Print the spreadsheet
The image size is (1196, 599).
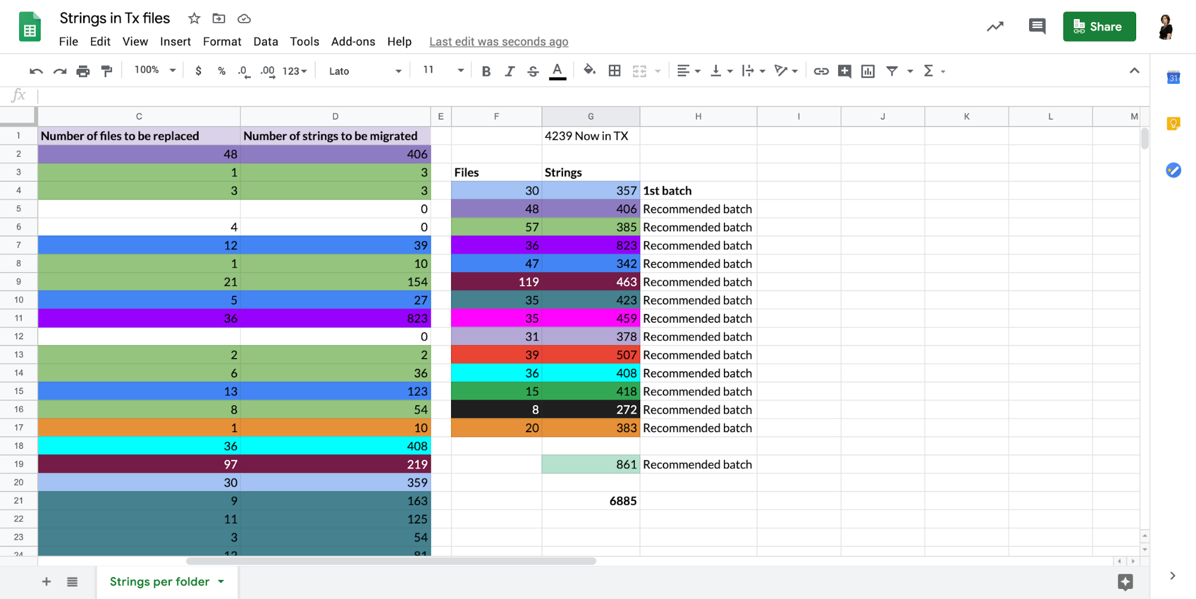click(83, 71)
